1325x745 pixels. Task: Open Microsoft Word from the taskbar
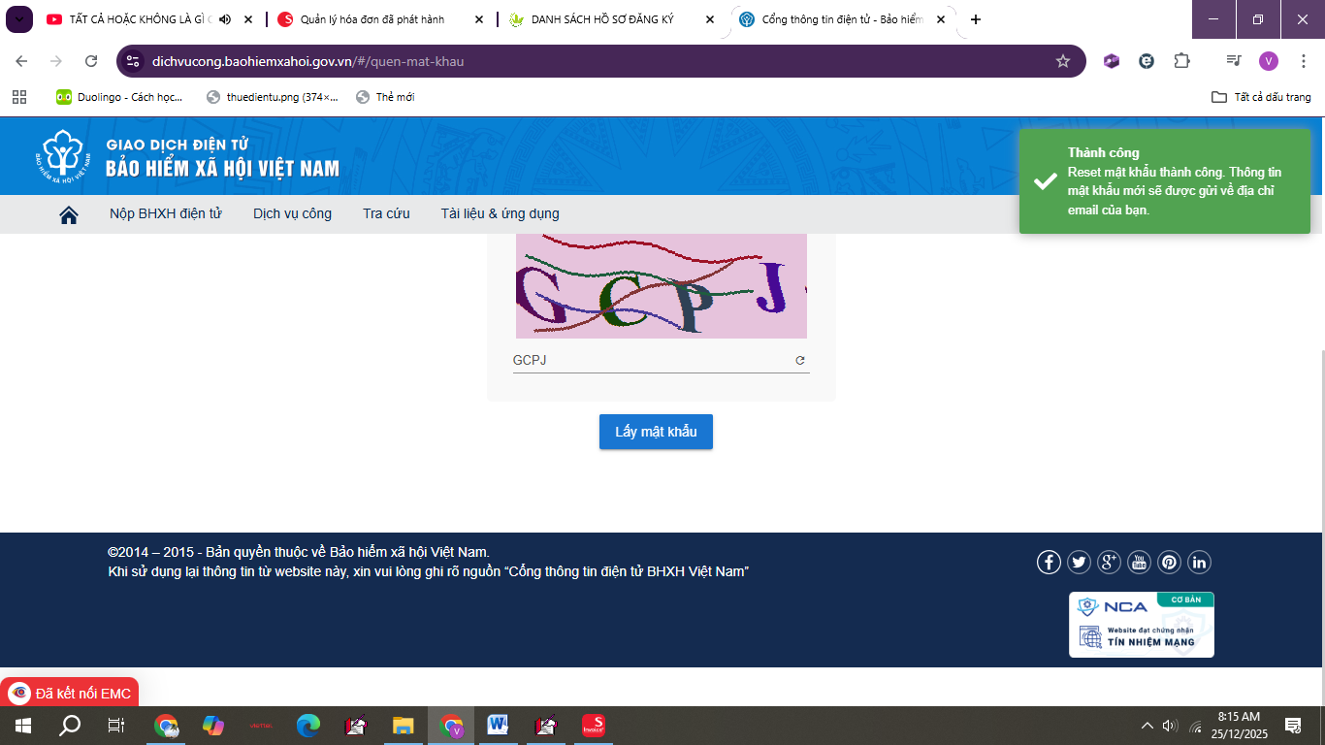click(498, 725)
